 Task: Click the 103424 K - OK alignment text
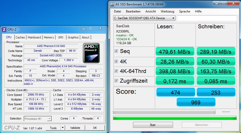pyautogui.click(x=126, y=39)
